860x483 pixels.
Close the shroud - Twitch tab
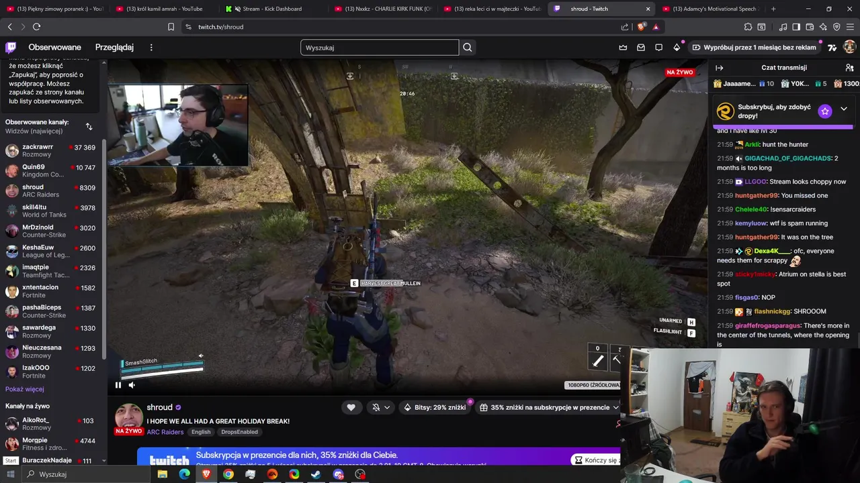pos(648,9)
